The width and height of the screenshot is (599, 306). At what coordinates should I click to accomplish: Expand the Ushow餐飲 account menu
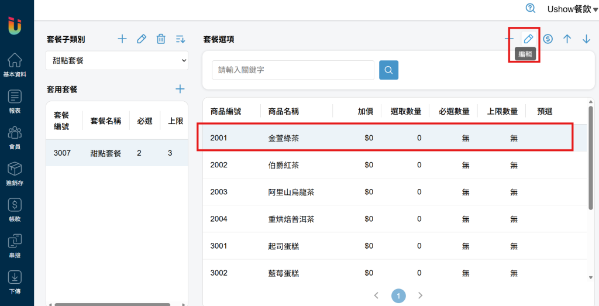[x=572, y=9]
